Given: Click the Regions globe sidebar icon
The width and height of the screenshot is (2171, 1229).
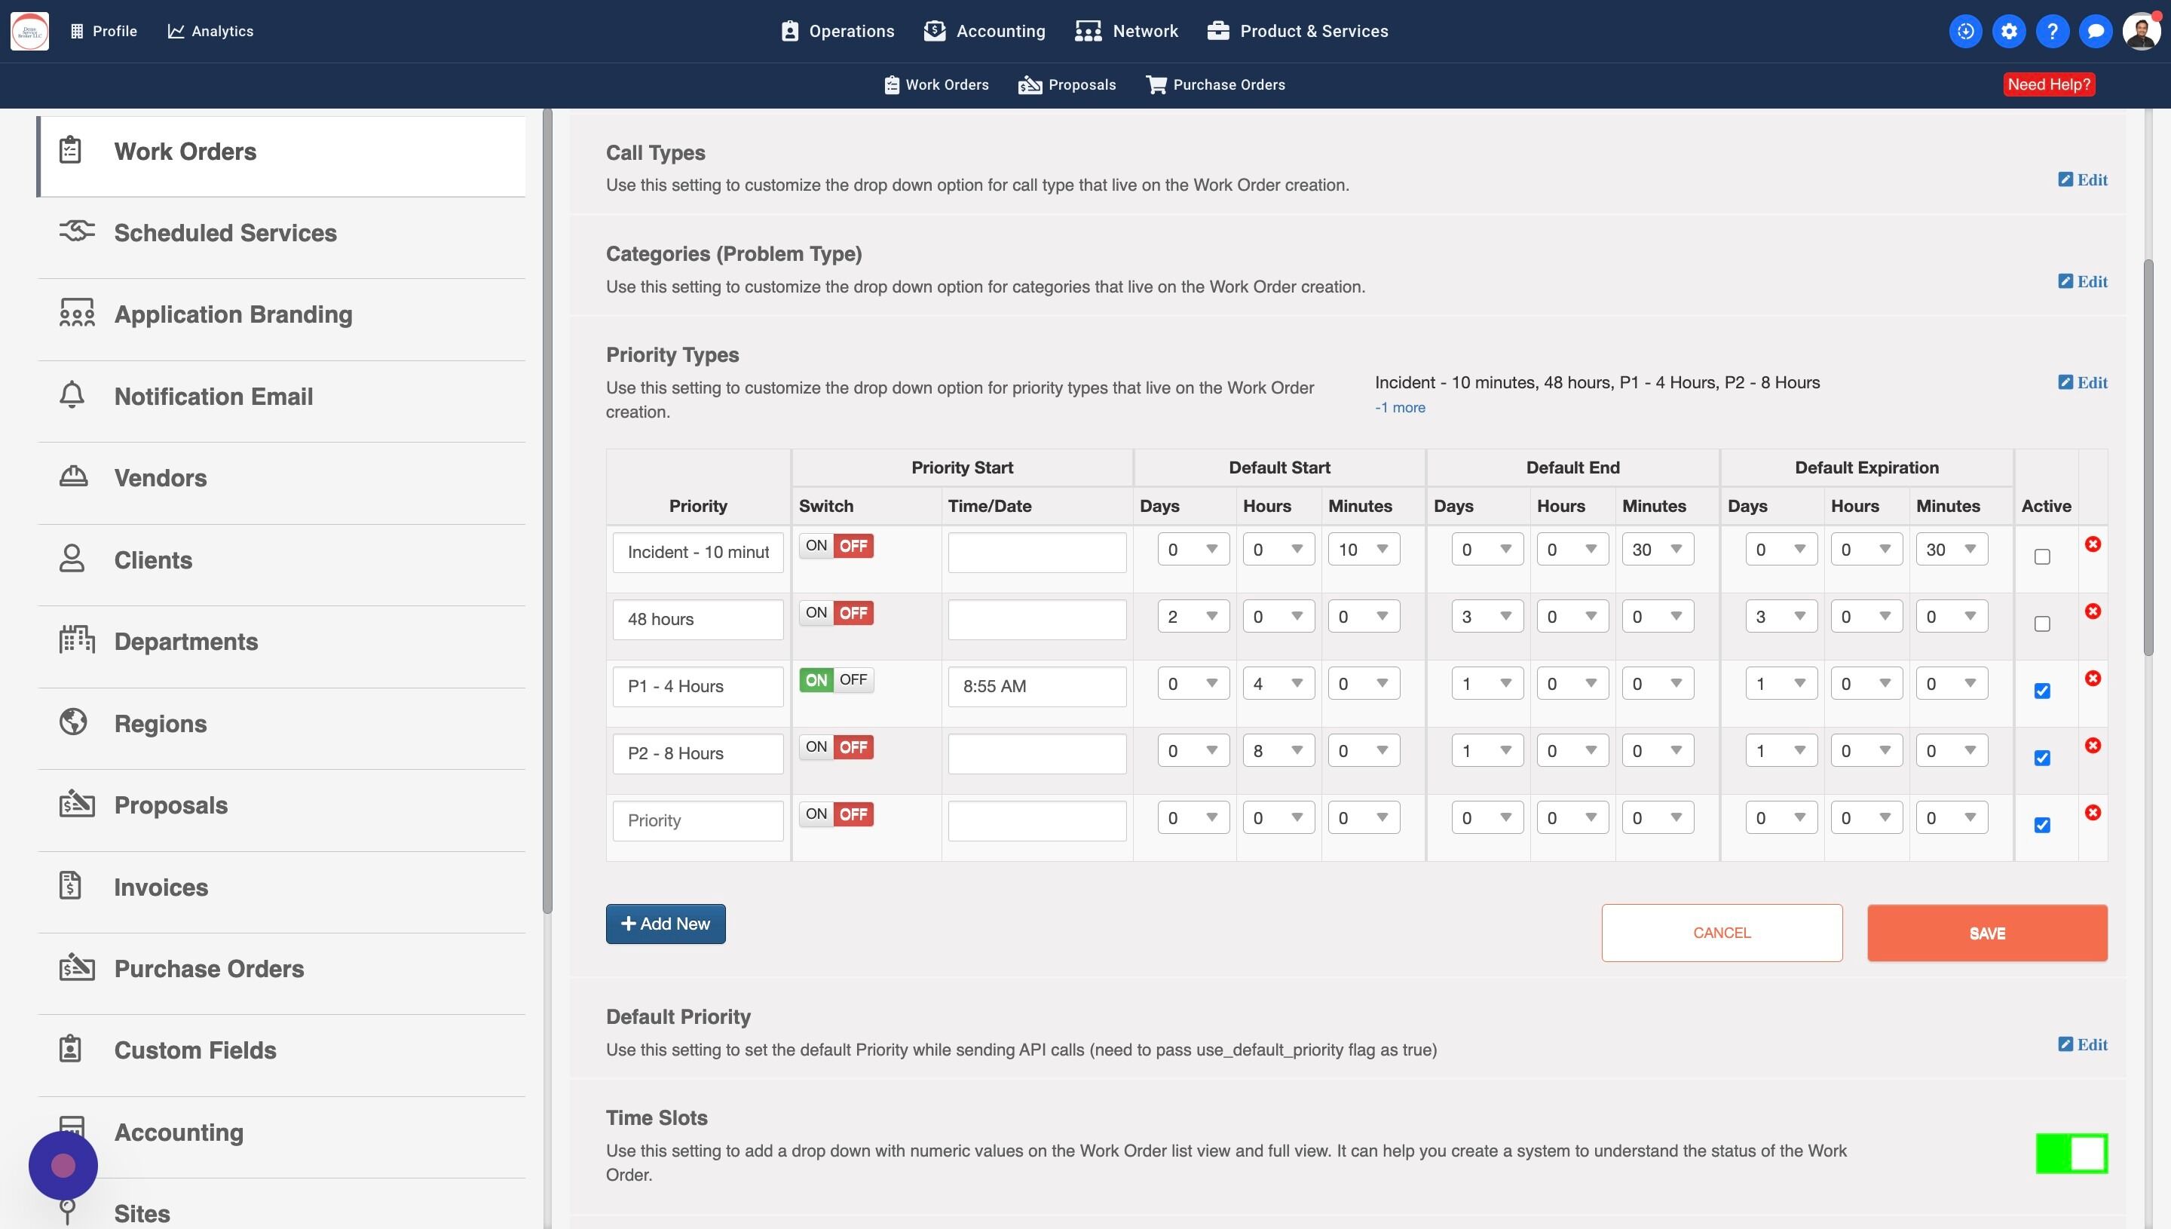Looking at the screenshot, I should (x=73, y=722).
